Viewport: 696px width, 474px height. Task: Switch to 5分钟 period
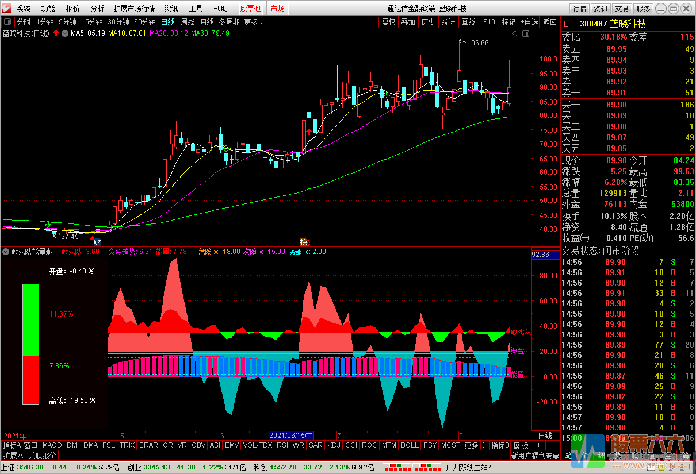(x=67, y=22)
